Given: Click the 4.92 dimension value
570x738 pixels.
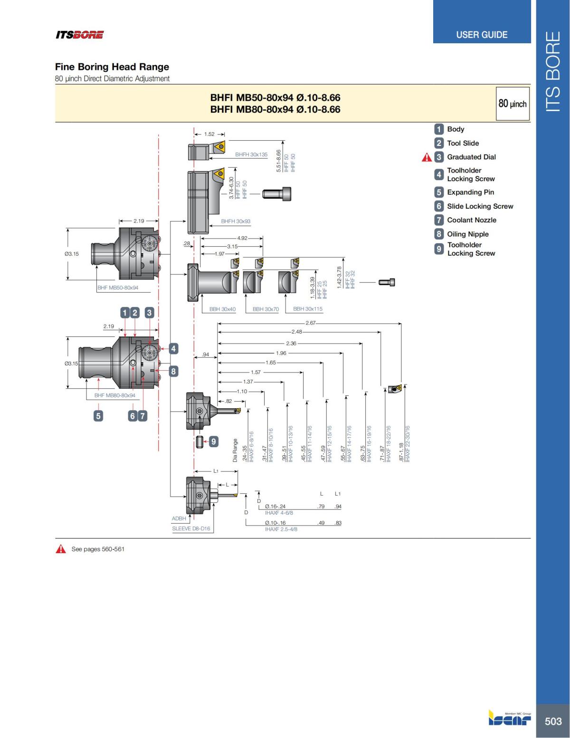Looking at the screenshot, I should pos(242,238).
